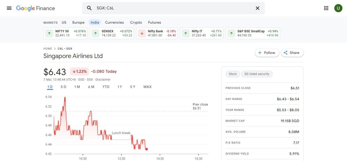Click the $6.43 current price
The image size is (347, 161).
(x=54, y=72)
